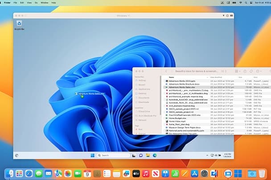Viewport: 271px width, 180px height.
Task: Open the App Store from the Dock
Action: [194, 174]
